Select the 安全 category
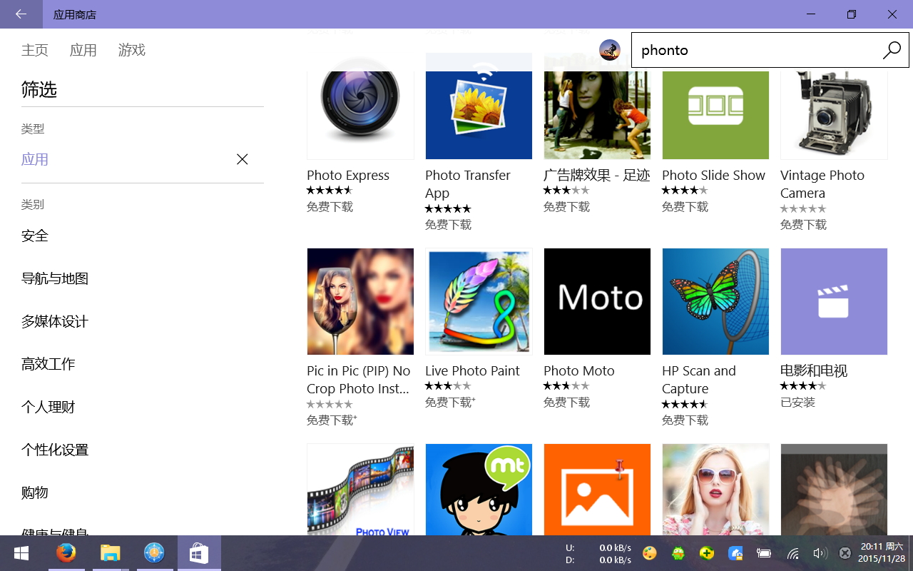This screenshot has width=913, height=571. (x=35, y=236)
